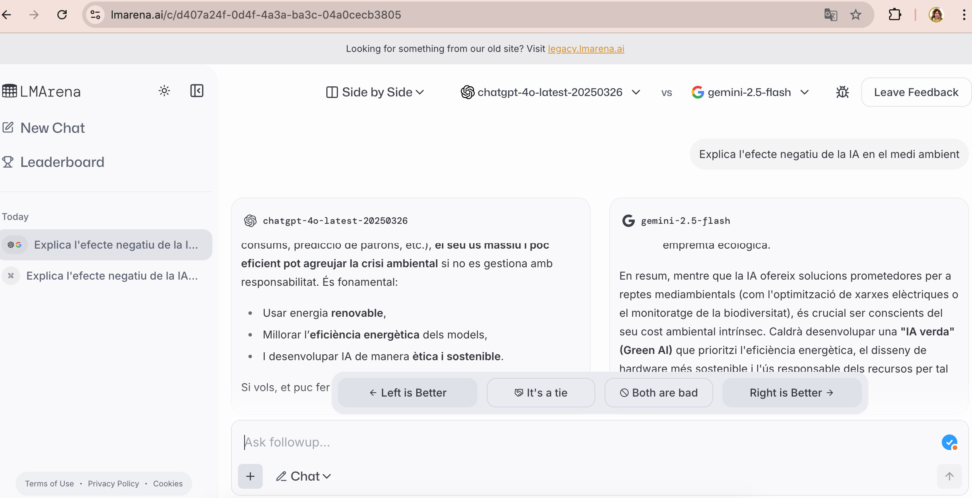972x498 pixels.
Task: Reload the page
Action: (62, 15)
